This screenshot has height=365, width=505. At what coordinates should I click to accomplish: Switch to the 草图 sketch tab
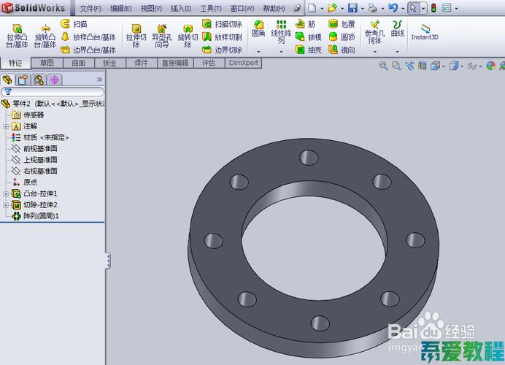(x=47, y=63)
